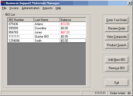Select IBO number 875436 cell
The height and width of the screenshot is (96, 133).
coord(21,24)
